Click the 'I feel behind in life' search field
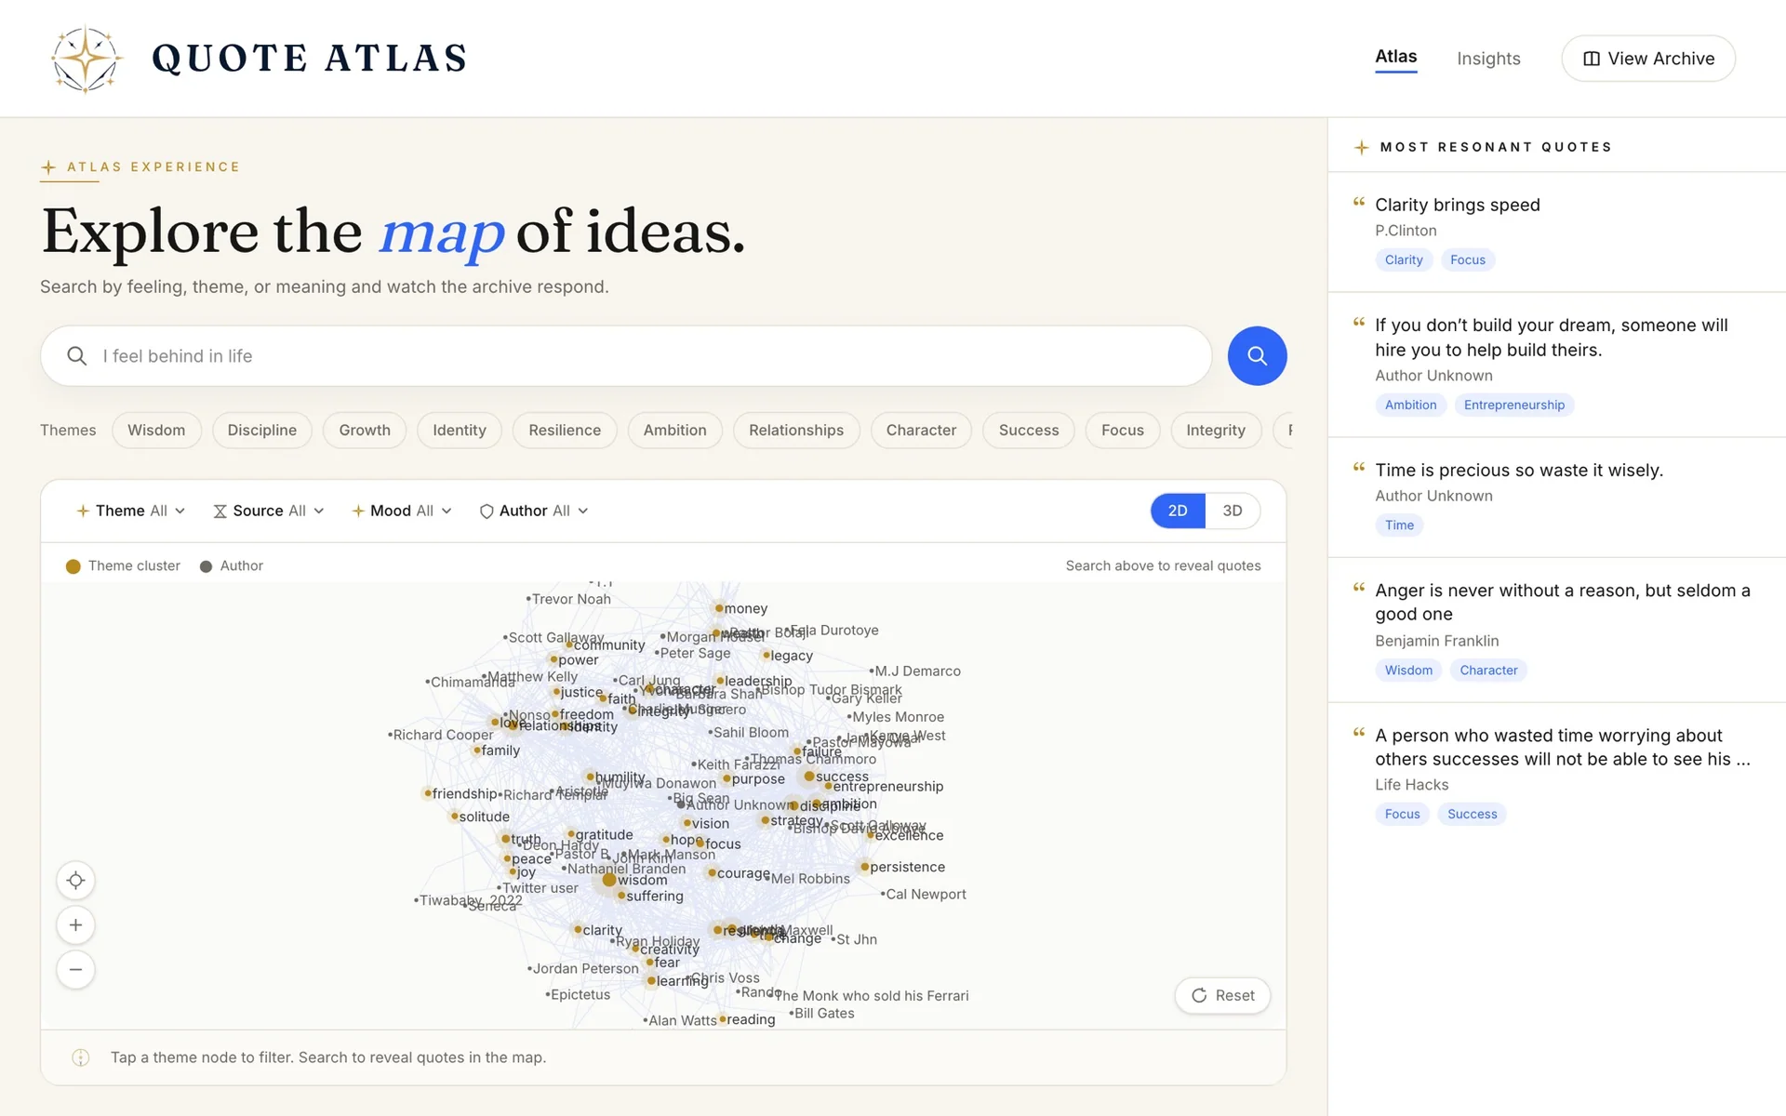1786x1116 pixels. tap(626, 355)
